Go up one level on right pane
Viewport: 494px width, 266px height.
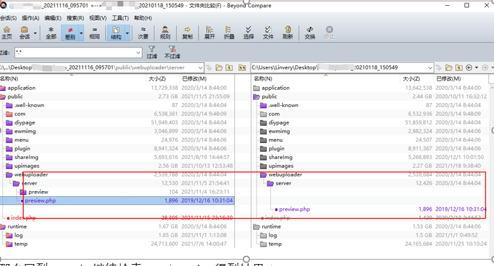pos(459,67)
